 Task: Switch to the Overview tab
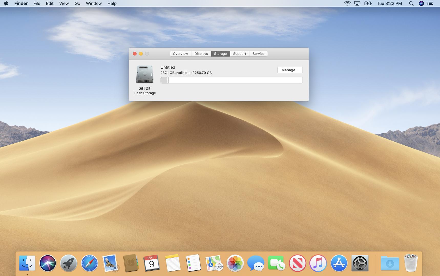point(180,54)
